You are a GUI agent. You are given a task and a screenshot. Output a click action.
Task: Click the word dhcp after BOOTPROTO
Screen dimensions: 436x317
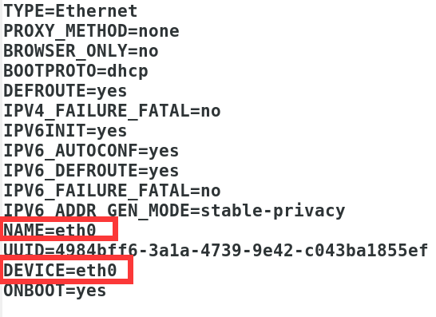(128, 71)
